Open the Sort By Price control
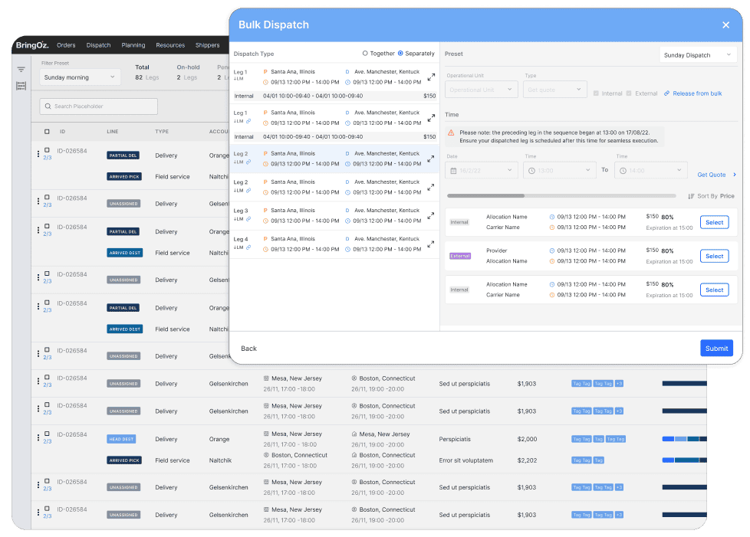This screenshot has width=750, height=537. coord(711,196)
